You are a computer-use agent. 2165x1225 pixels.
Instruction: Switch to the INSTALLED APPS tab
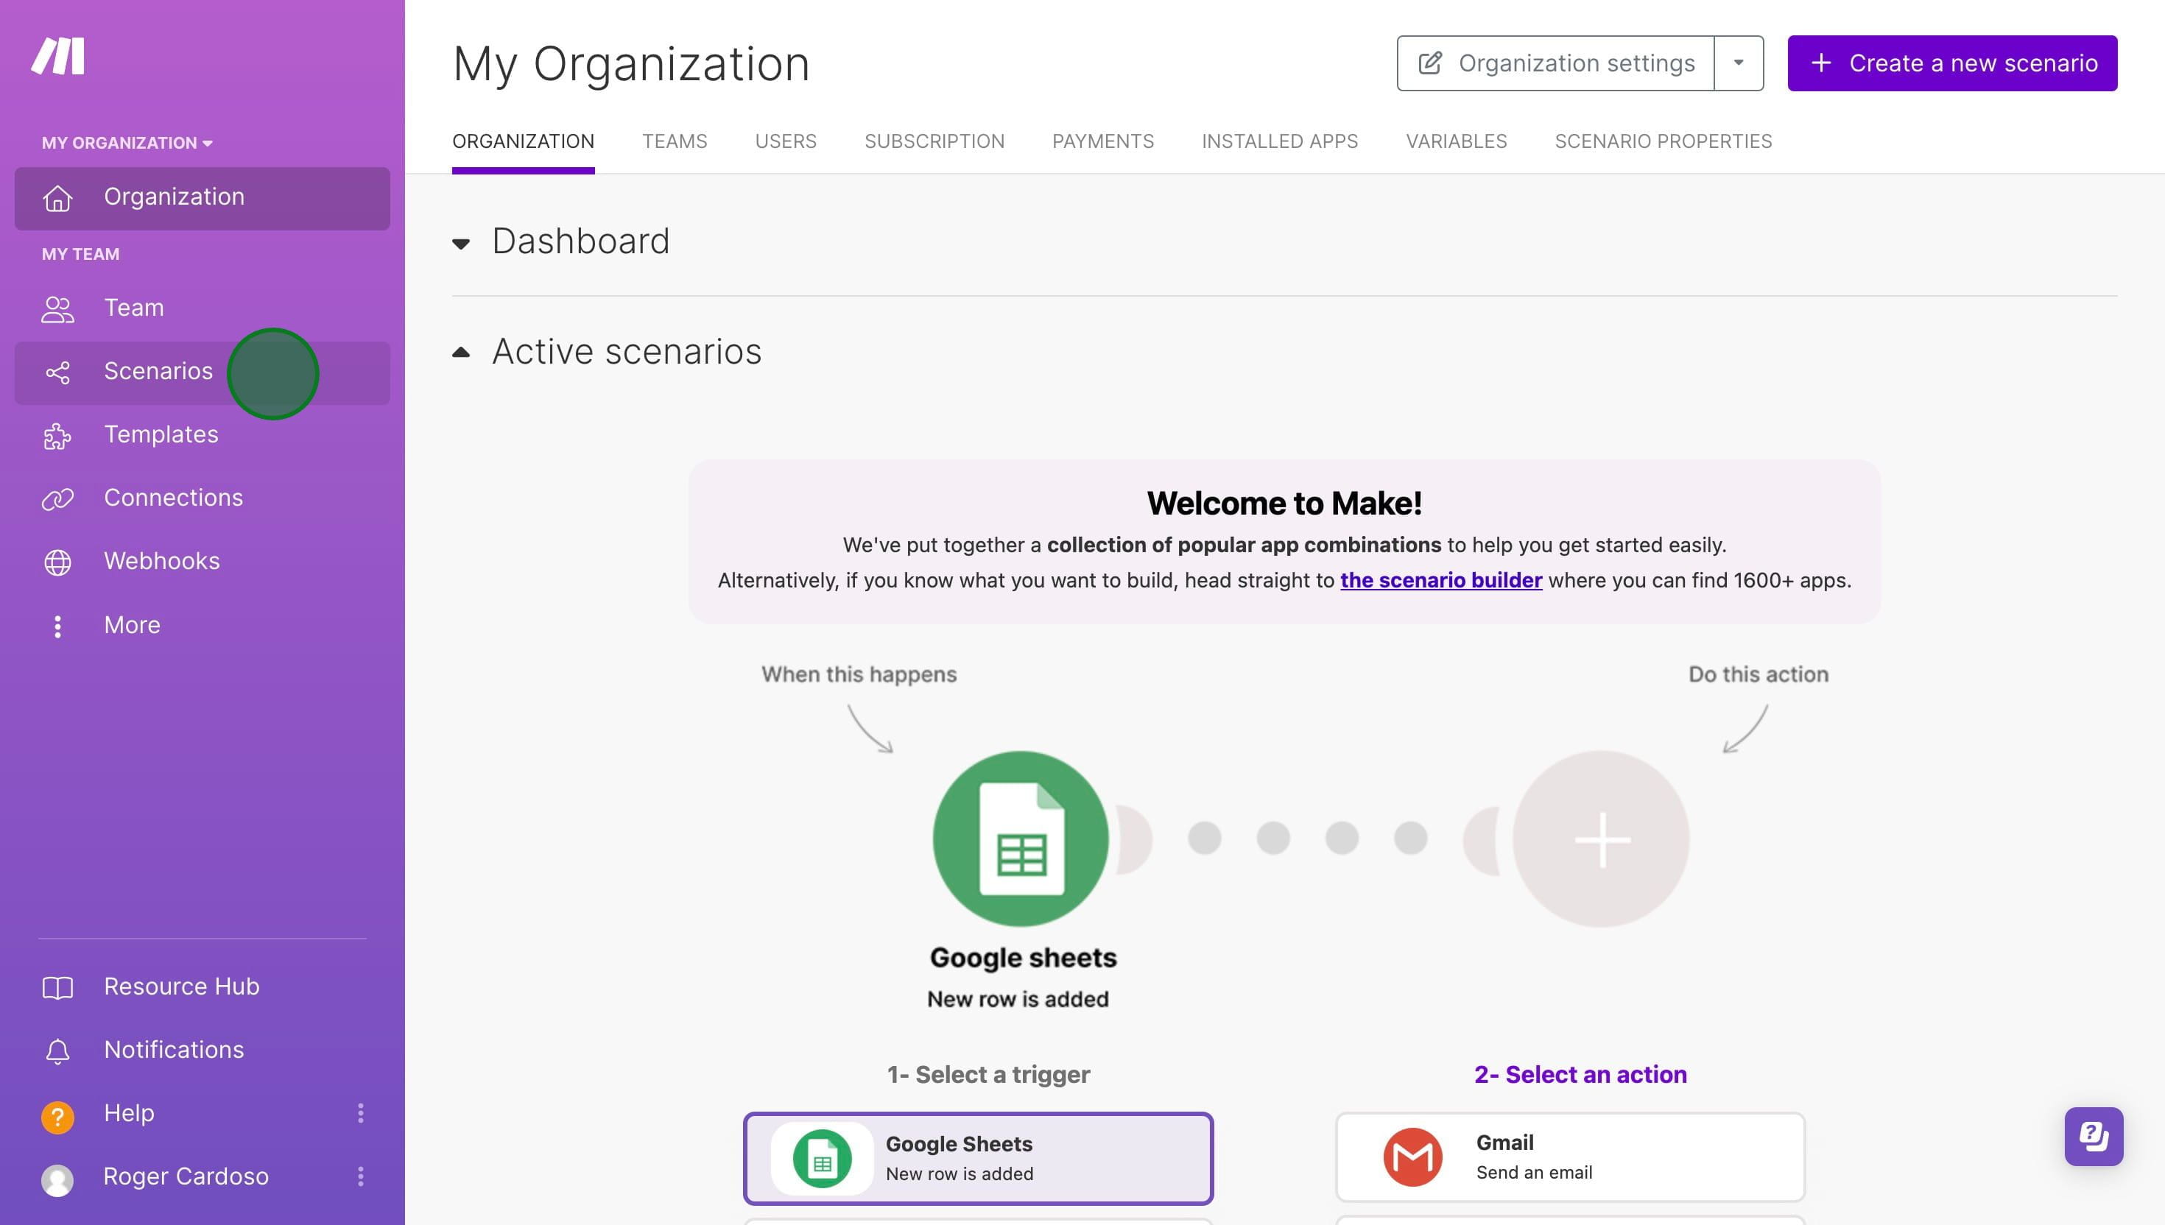[x=1279, y=141]
